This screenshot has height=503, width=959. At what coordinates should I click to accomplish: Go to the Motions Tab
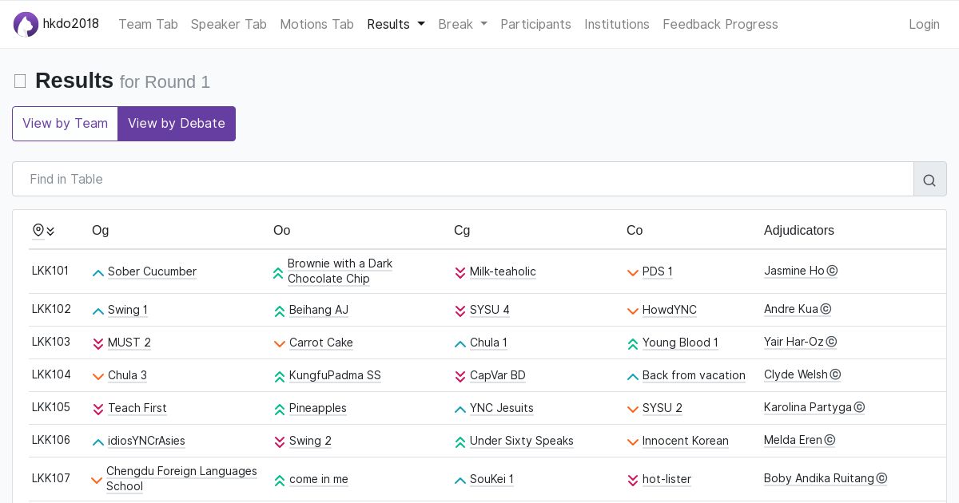pyautogui.click(x=316, y=24)
